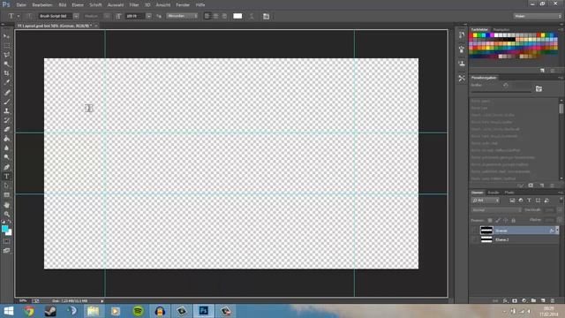Select the Eraser tool
Image resolution: width=565 pixels, height=318 pixels.
(x=6, y=130)
